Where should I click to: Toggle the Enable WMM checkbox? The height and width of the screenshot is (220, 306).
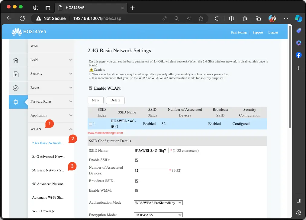137,190
